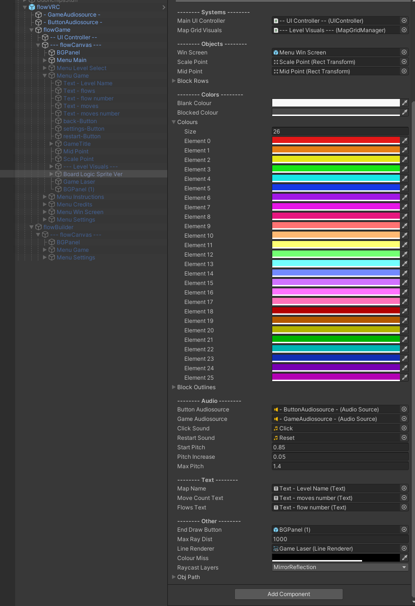Expand the Obj Path foldout

tap(173, 577)
